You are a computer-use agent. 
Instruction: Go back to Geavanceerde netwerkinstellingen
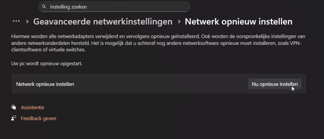point(103,22)
